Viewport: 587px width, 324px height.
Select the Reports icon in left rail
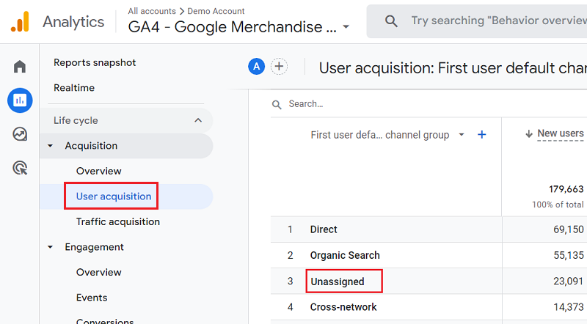pos(20,100)
